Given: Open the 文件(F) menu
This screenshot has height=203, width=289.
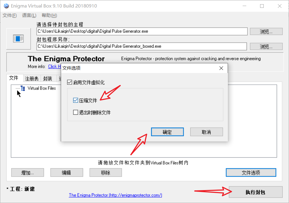Looking at the screenshot, I should click(x=10, y=15).
